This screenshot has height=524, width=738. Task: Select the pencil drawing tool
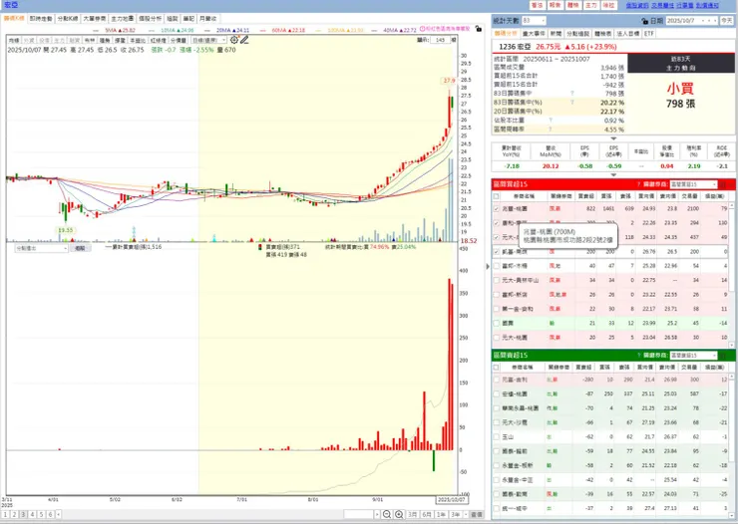(244, 40)
